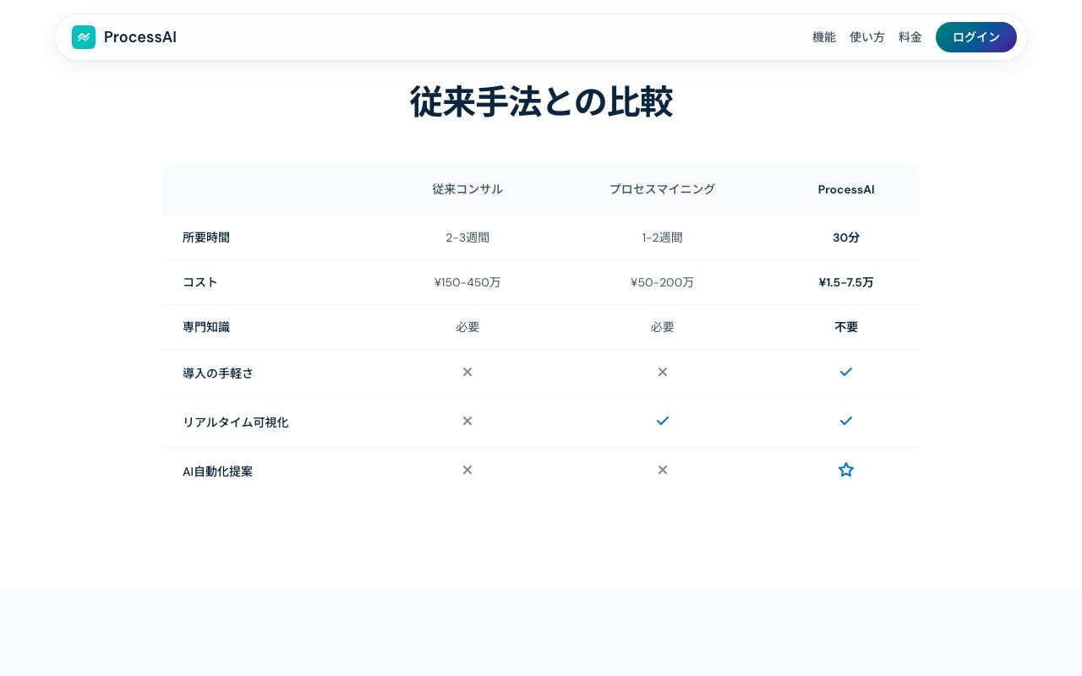1082x676 pixels.
Task: Click the ProcessAI logo icon
Action: (84, 37)
